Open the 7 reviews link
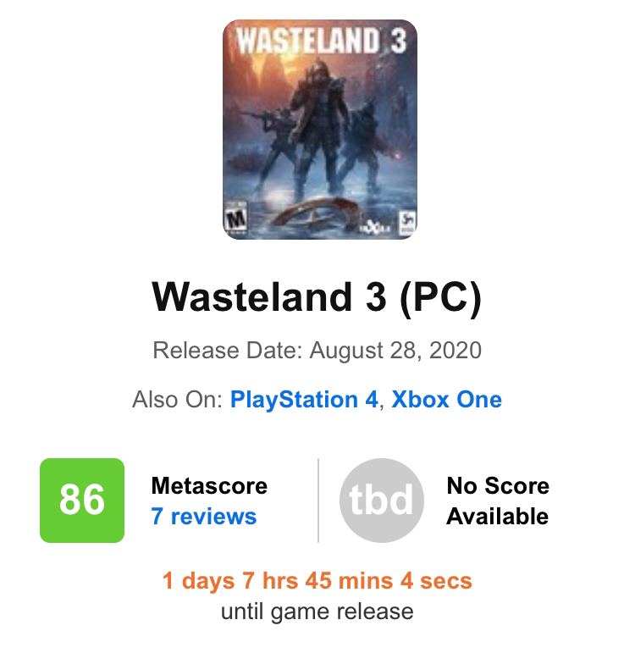This screenshot has width=635, height=653. [x=203, y=516]
